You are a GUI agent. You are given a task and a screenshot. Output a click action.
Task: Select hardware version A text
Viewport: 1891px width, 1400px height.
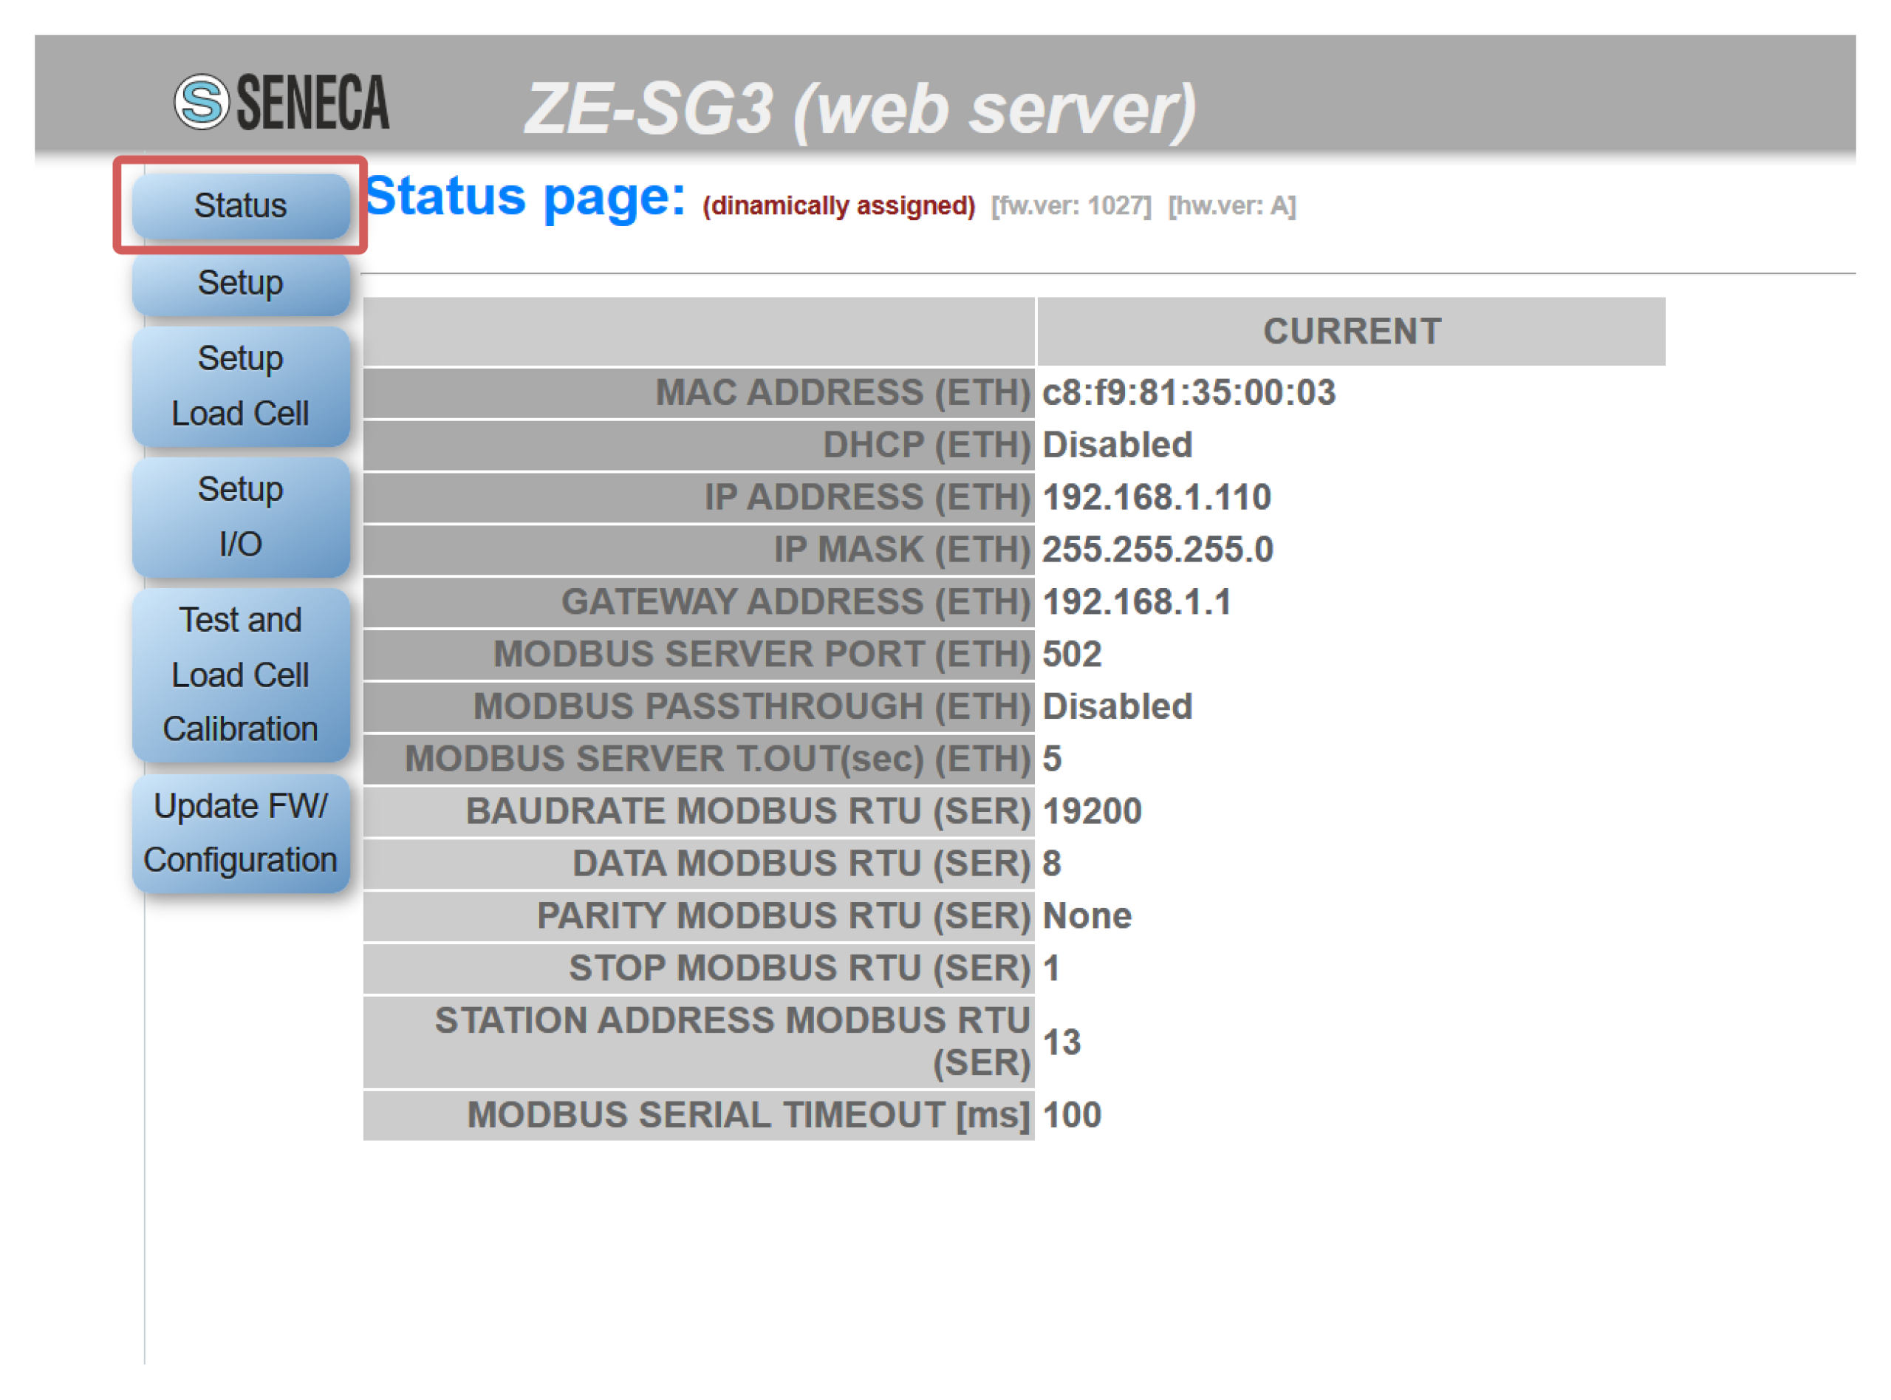(1232, 206)
